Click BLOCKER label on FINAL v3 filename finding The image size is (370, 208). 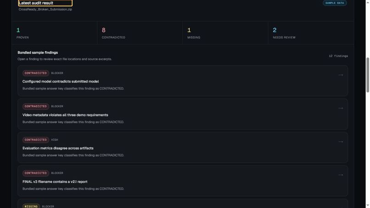point(57,173)
